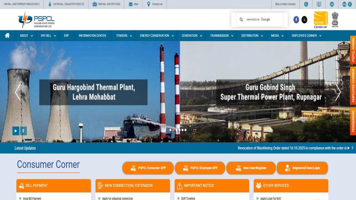
Task: Open Contact us in top bar
Action: pyautogui.click(x=155, y=4)
